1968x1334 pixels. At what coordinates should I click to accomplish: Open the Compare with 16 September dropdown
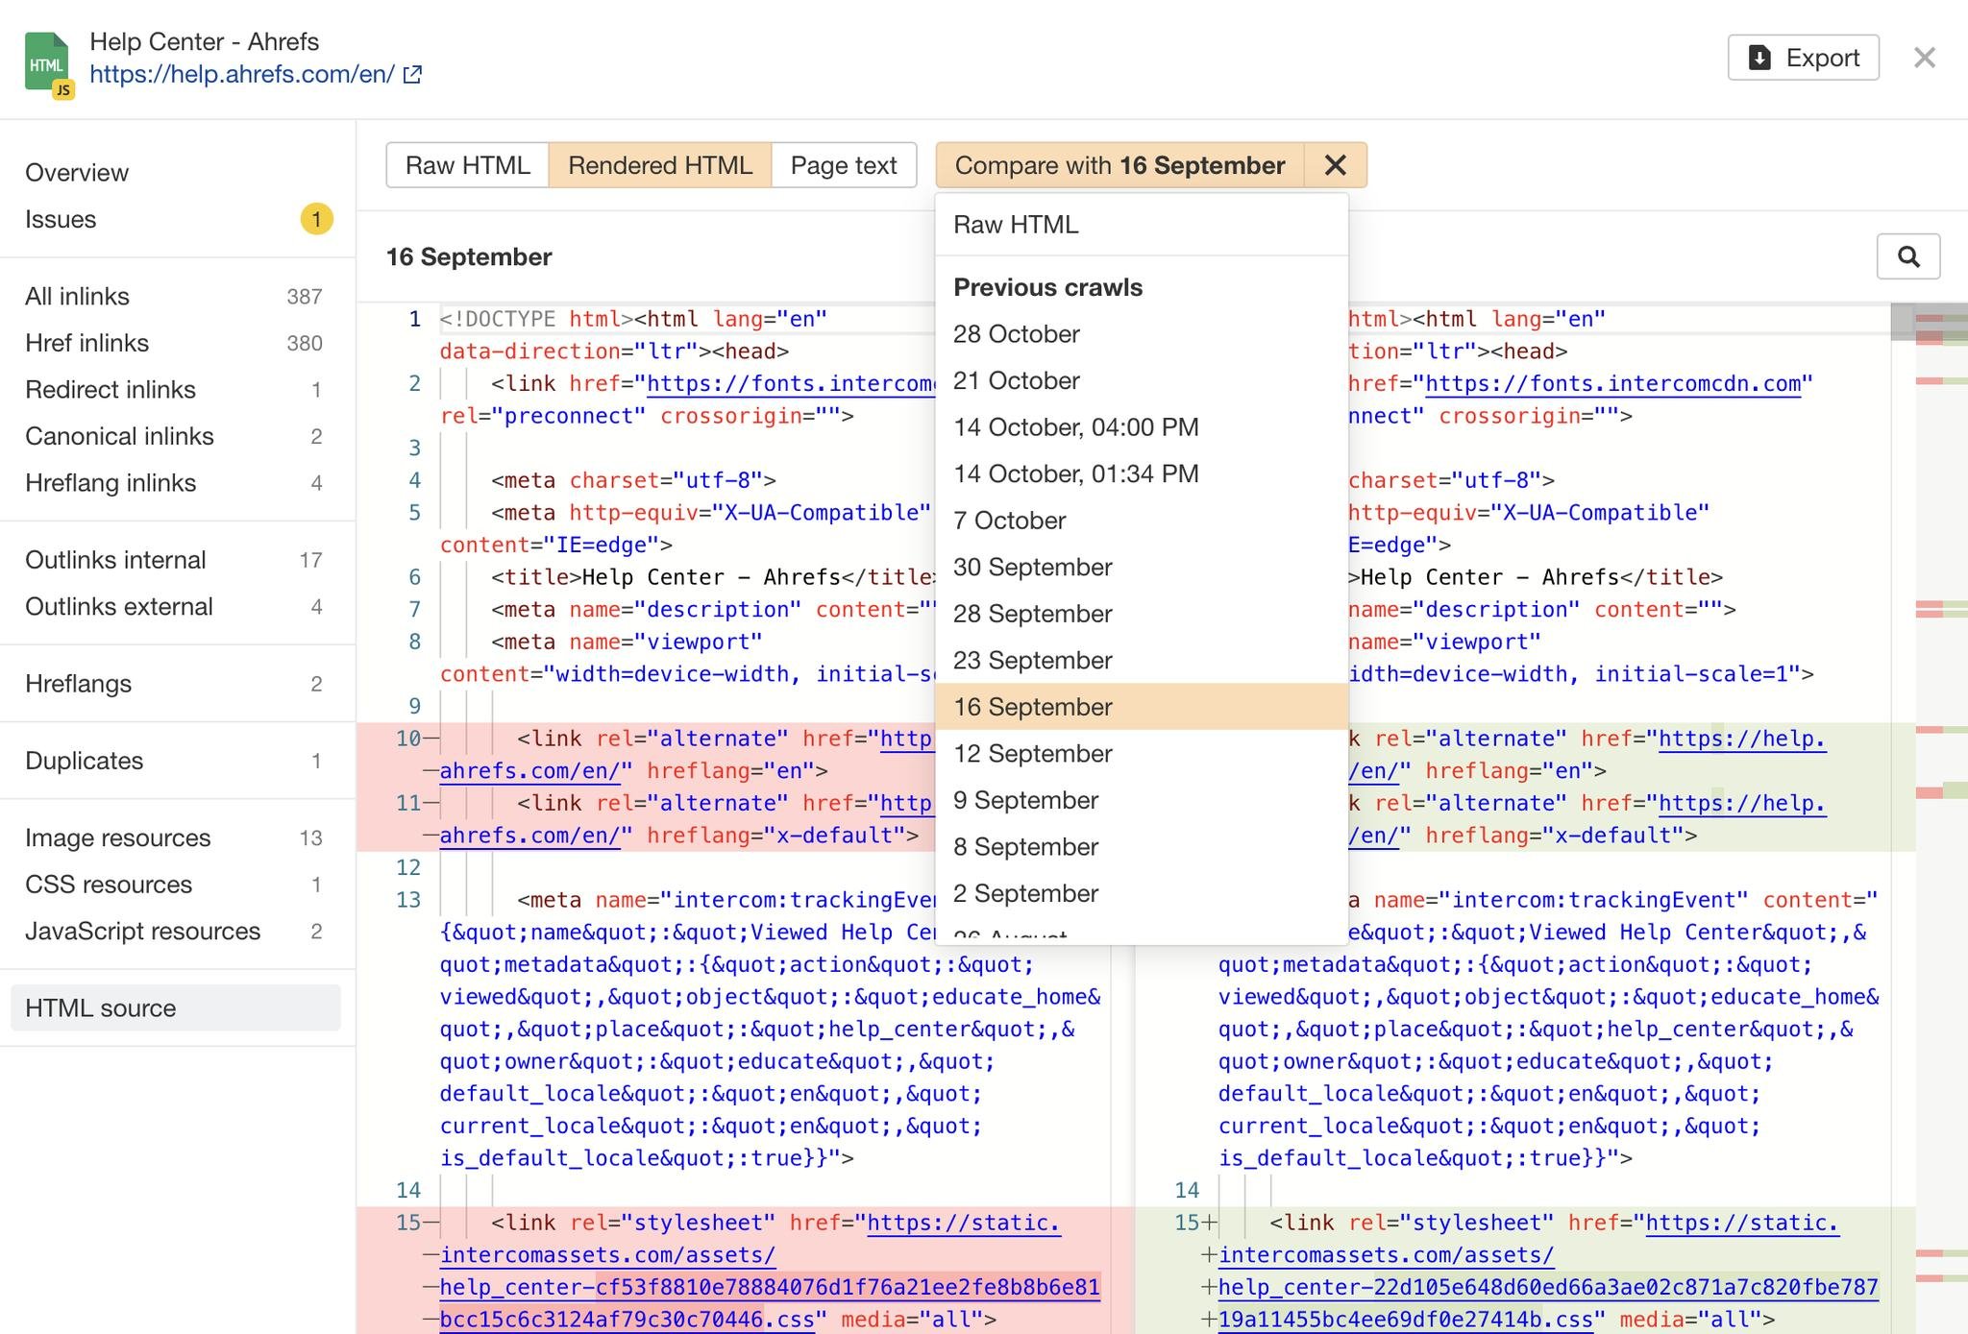(x=1119, y=165)
